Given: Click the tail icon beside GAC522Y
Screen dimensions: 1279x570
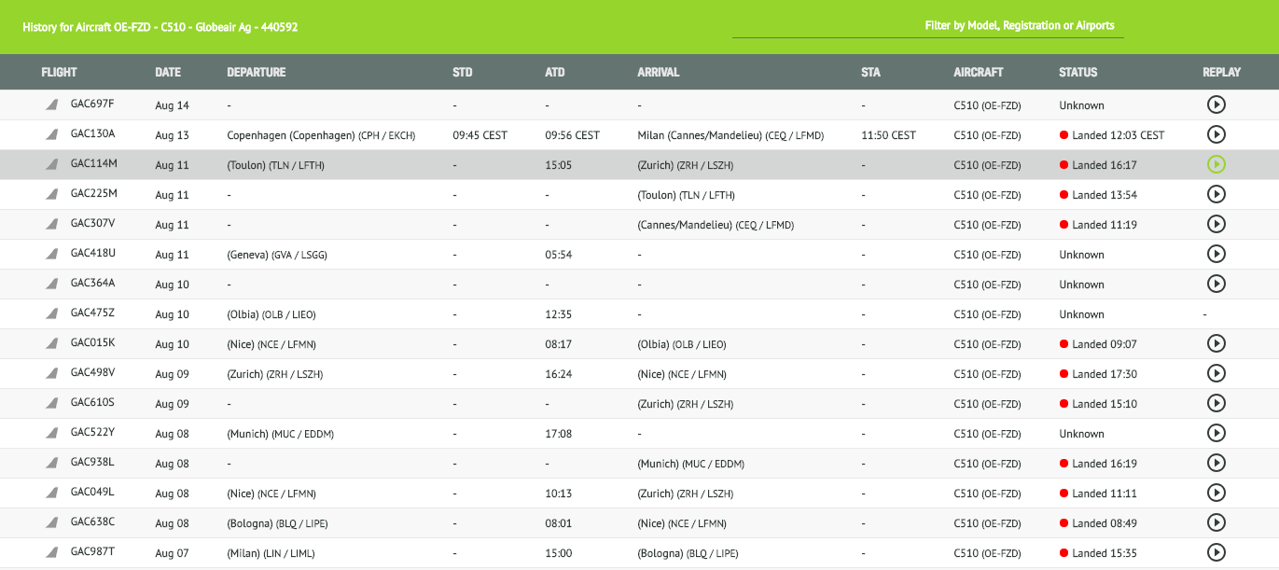Looking at the screenshot, I should [52, 434].
